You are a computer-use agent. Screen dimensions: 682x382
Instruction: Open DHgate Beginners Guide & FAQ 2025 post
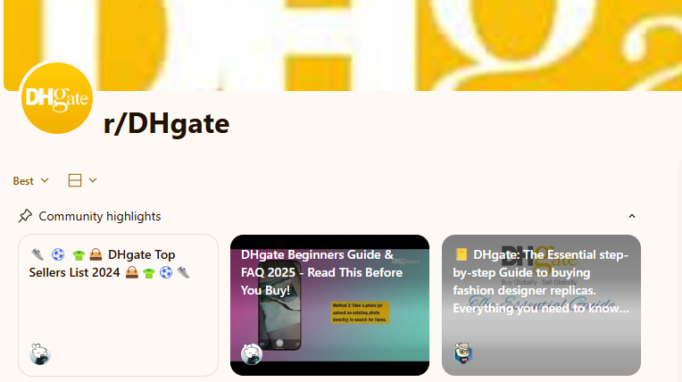coord(329,305)
